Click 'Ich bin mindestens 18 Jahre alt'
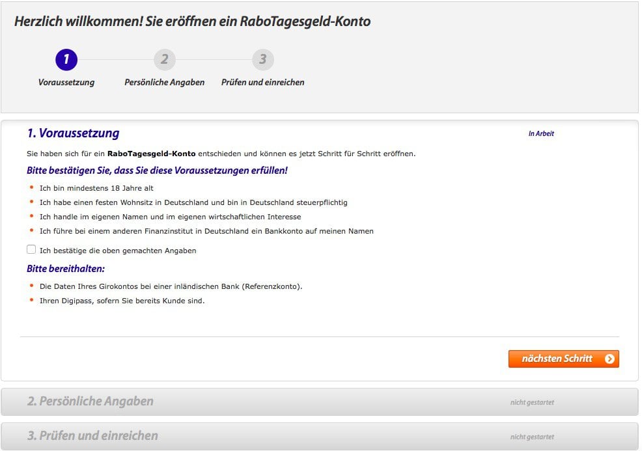This screenshot has width=642, height=451. click(x=96, y=188)
